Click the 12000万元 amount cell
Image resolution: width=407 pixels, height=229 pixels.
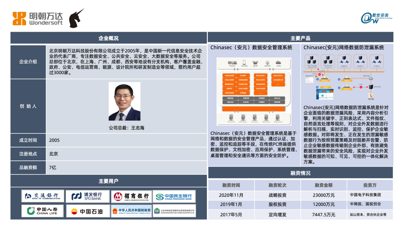click(x=324, y=205)
